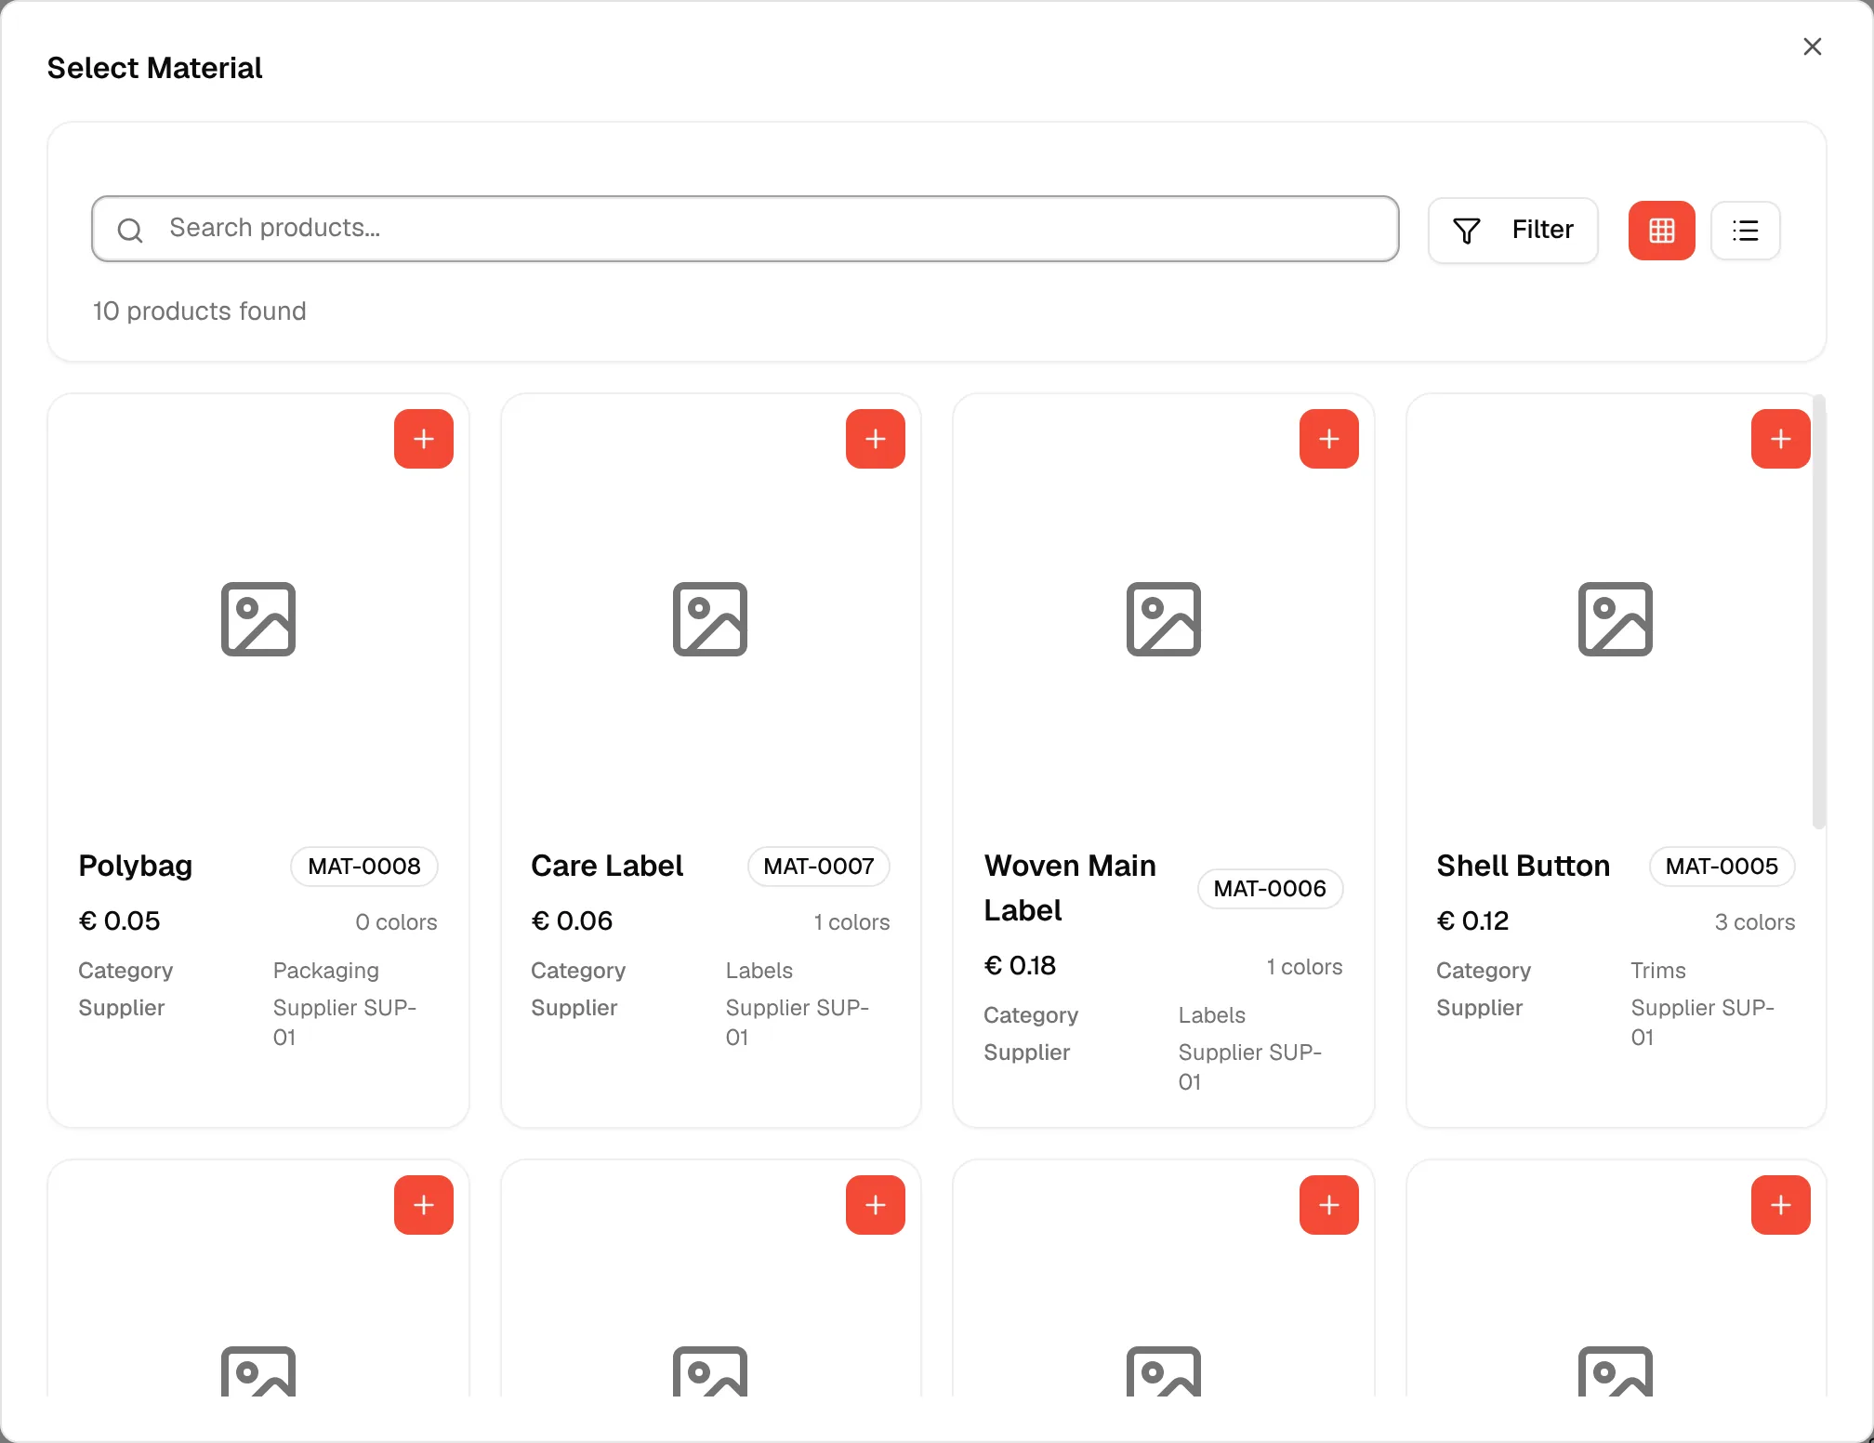The height and width of the screenshot is (1443, 1874).
Task: Add second-row second card material with plus
Action: click(x=876, y=1205)
